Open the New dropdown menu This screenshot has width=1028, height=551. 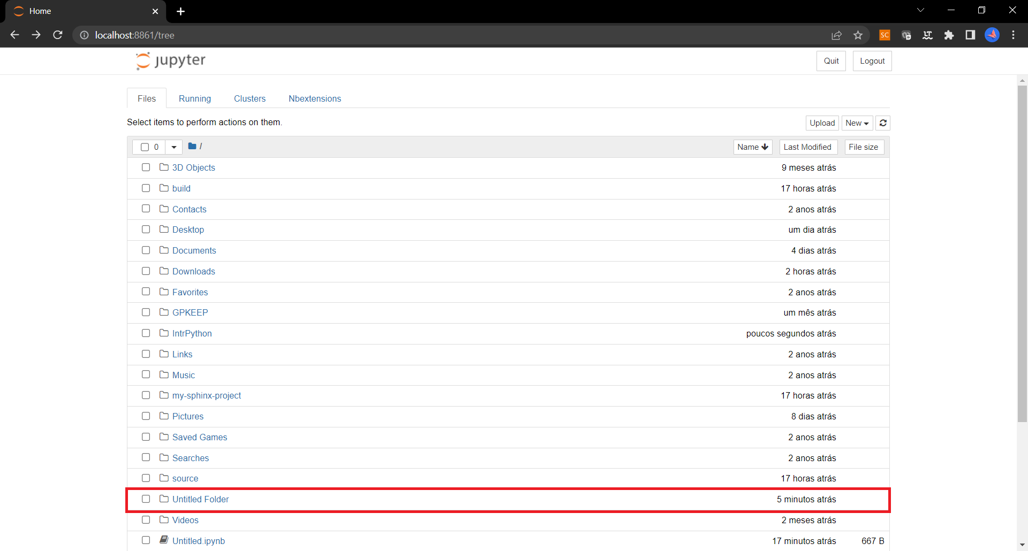pyautogui.click(x=857, y=123)
